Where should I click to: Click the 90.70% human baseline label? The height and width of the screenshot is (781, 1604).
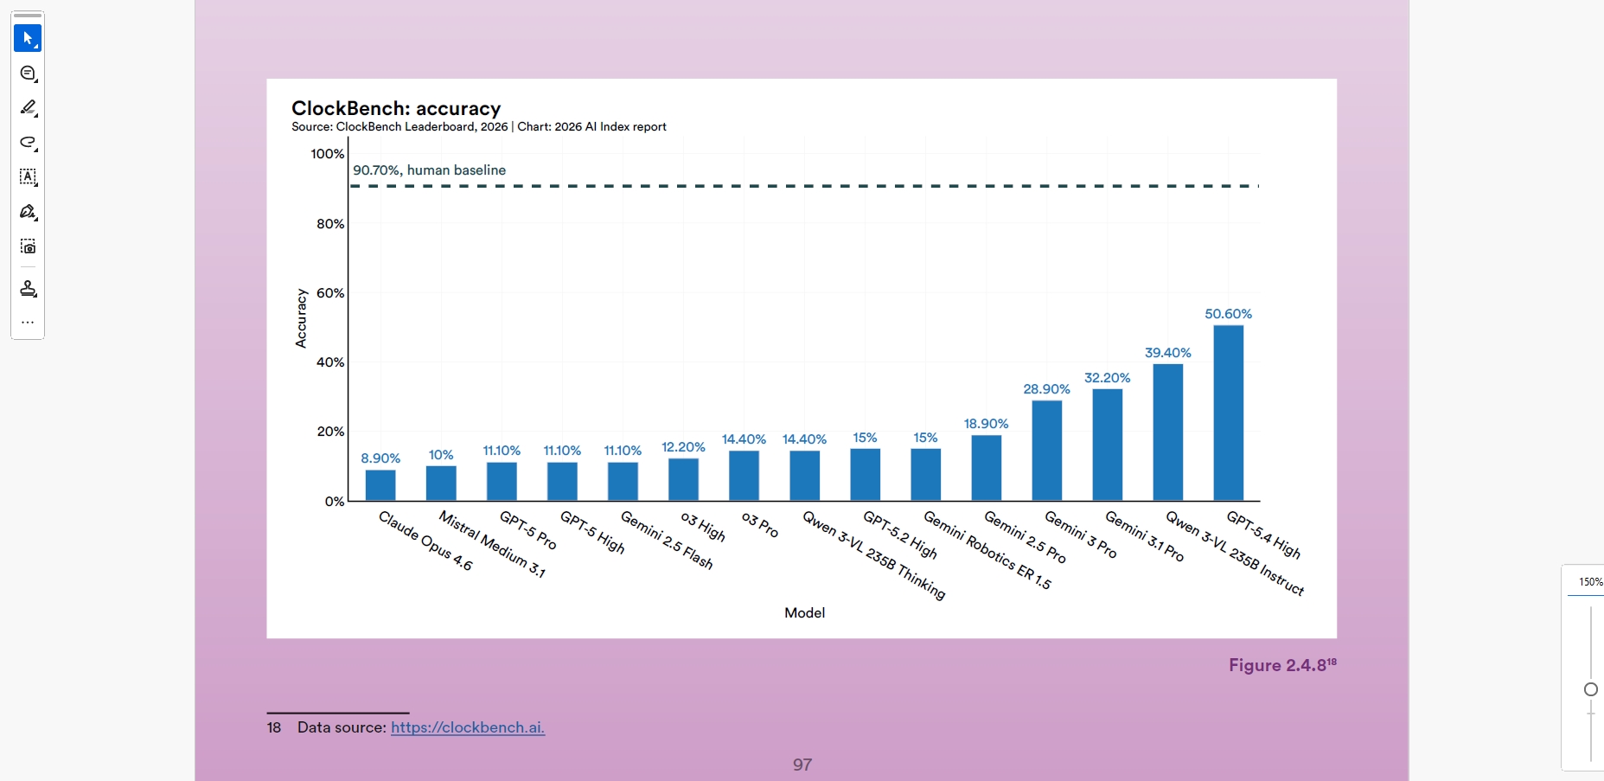click(429, 170)
